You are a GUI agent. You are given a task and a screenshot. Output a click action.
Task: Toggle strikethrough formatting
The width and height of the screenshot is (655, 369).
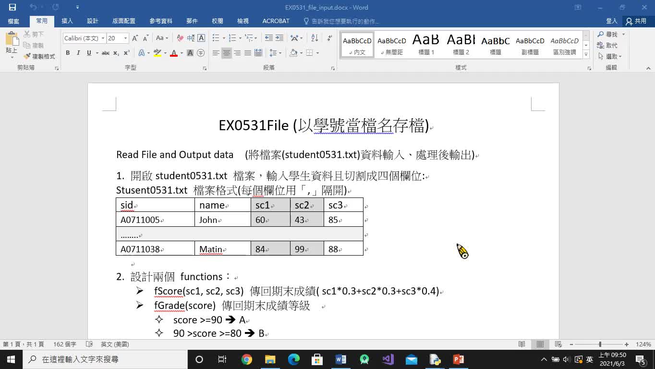click(106, 53)
